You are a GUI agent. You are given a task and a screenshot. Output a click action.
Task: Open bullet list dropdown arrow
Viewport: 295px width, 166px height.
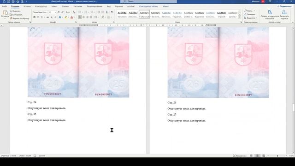click(x=83, y=12)
